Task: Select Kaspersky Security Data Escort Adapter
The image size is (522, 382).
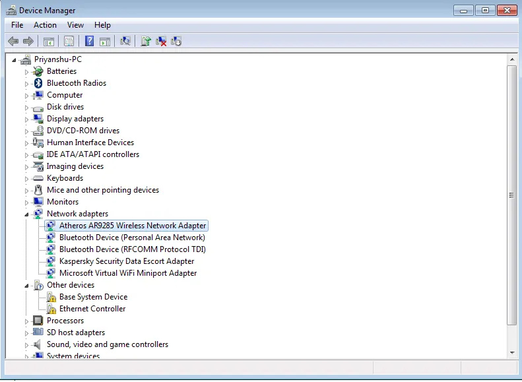Action: pyautogui.click(x=126, y=261)
